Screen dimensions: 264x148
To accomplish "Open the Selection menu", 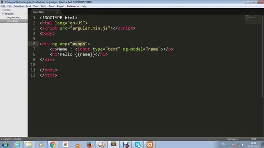I will click(x=19, y=6).
